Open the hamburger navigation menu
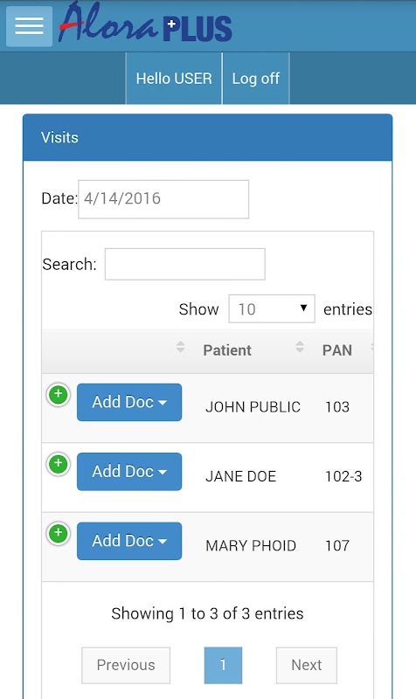Image resolution: width=416 pixels, height=699 pixels. 29,26
